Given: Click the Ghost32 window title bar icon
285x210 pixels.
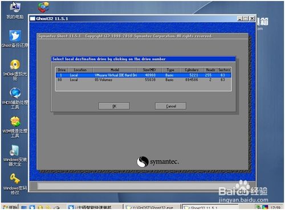Looking at the screenshot, I should [32, 19].
